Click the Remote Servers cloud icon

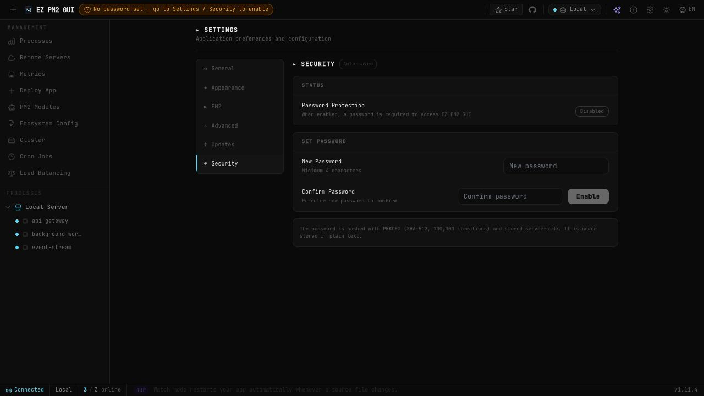(12, 58)
